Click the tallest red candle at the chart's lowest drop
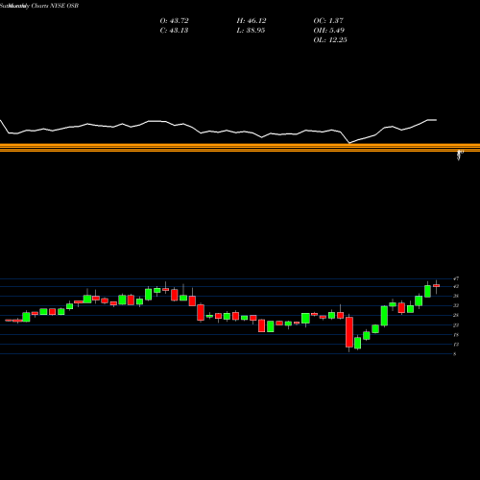Screen dimensions: 480x480 point(349,332)
